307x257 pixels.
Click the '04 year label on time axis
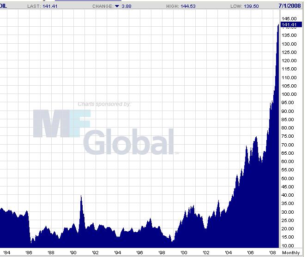228,253
